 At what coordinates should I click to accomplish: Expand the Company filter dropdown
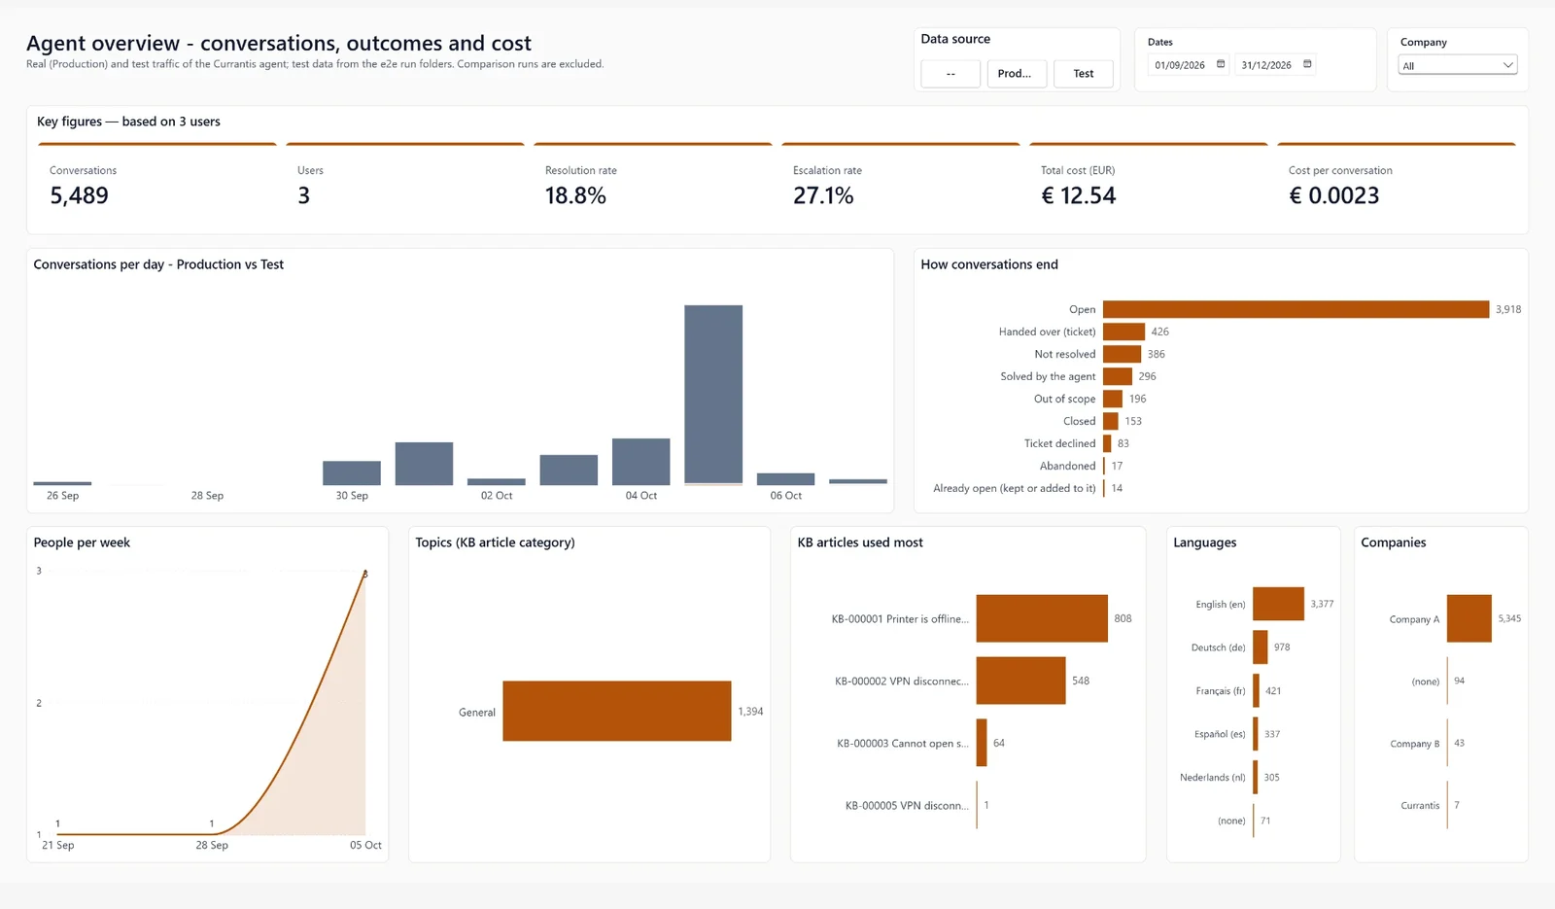click(x=1457, y=65)
